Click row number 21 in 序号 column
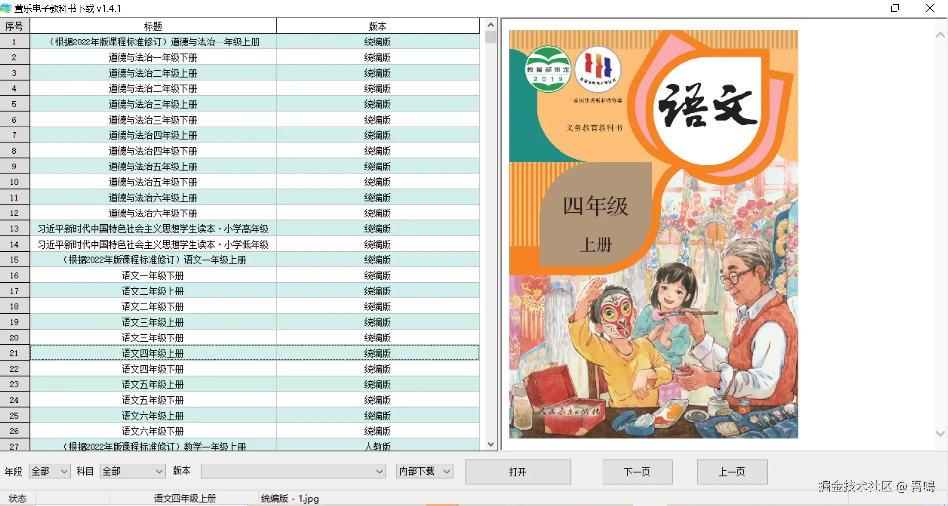The height and width of the screenshot is (506, 948). [14, 353]
